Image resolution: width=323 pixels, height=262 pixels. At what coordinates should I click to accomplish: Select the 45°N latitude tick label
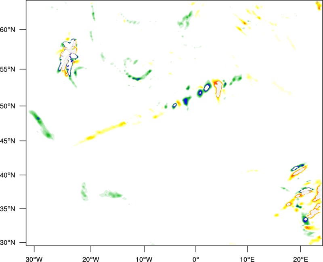click(7, 141)
